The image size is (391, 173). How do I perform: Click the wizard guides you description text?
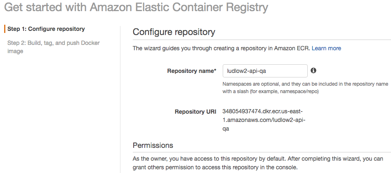[221, 48]
